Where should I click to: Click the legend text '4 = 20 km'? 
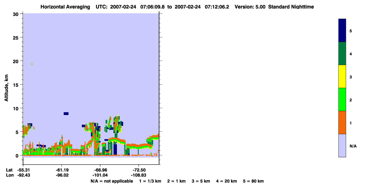coord(227,181)
